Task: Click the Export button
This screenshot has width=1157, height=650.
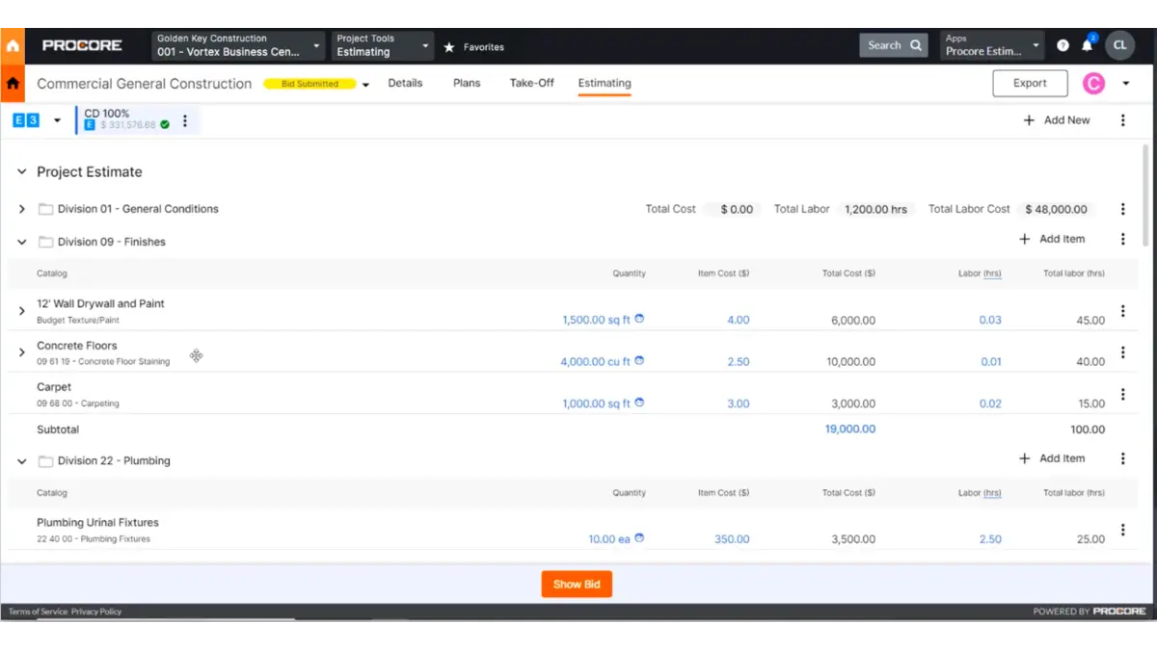Action: [1030, 84]
